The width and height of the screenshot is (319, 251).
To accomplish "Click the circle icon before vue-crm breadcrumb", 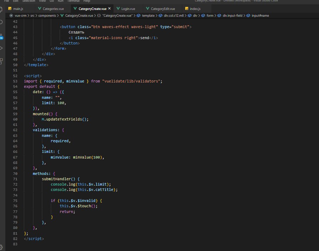I will pyautogui.click(x=11, y=16).
